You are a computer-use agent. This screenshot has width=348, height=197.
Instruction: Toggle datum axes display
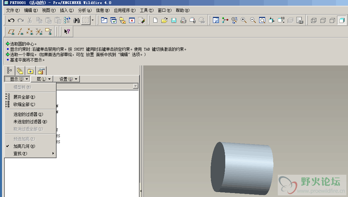point(21,32)
